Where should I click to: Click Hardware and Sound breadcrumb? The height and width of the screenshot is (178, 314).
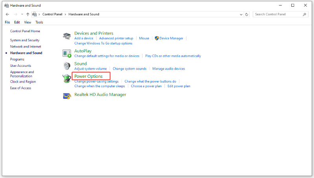coord(84,14)
